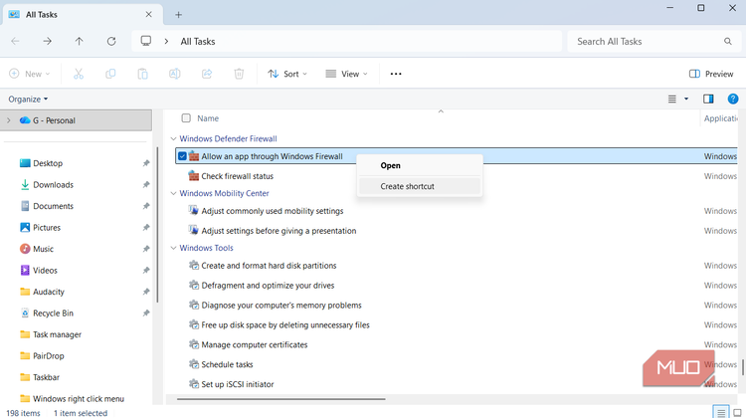Click the Delete trash icon

coord(239,74)
